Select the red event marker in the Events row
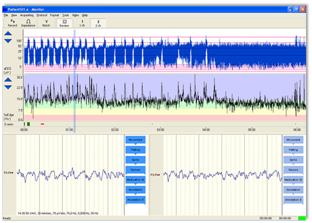The height and width of the screenshot is (223, 312). 42,124
